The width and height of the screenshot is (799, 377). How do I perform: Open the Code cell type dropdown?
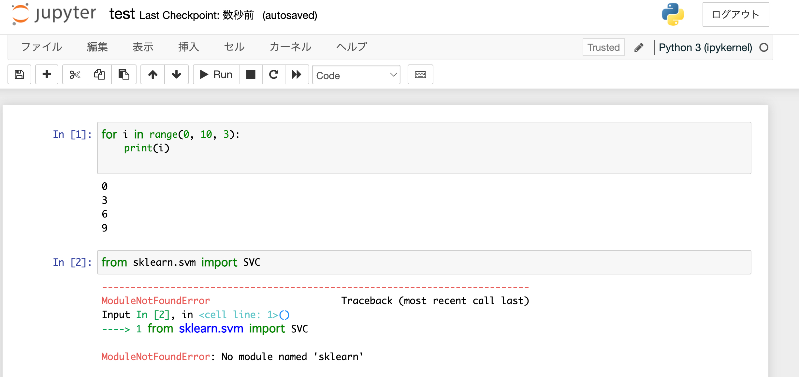(356, 75)
